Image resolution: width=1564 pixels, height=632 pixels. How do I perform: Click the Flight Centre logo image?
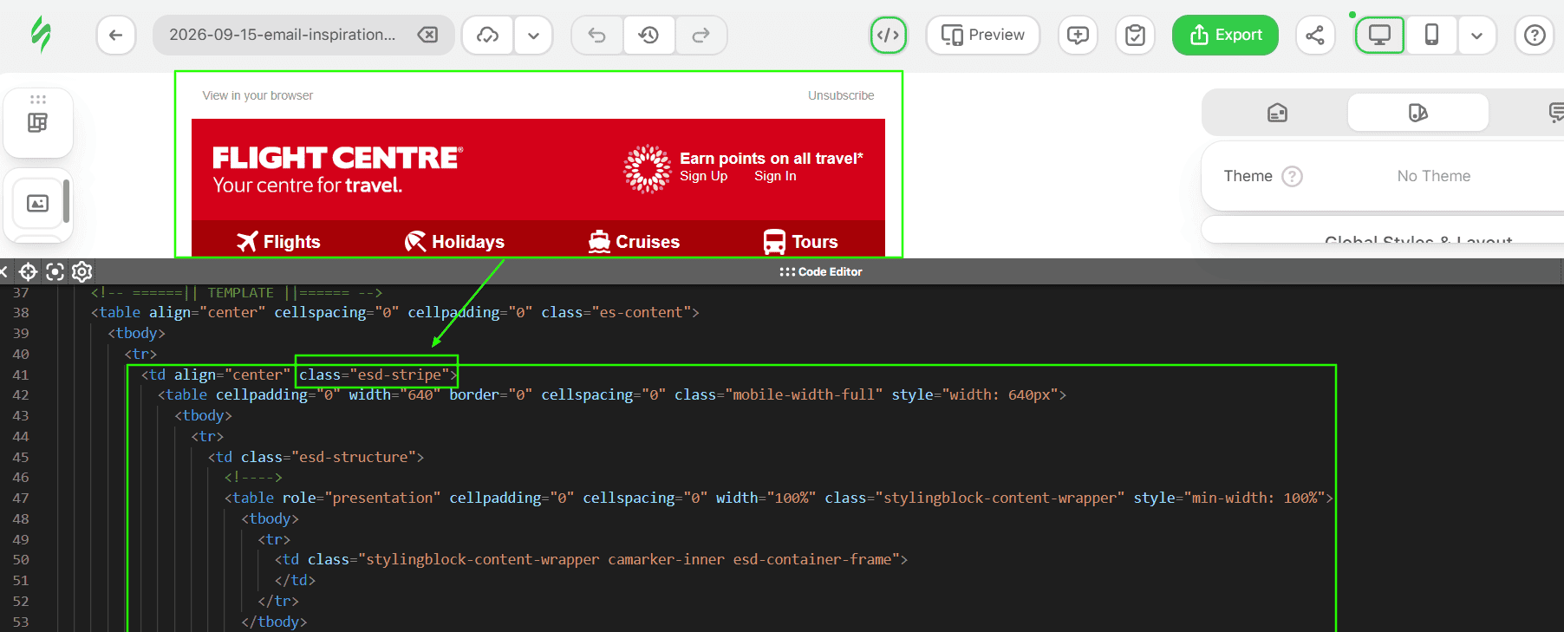[x=338, y=169]
